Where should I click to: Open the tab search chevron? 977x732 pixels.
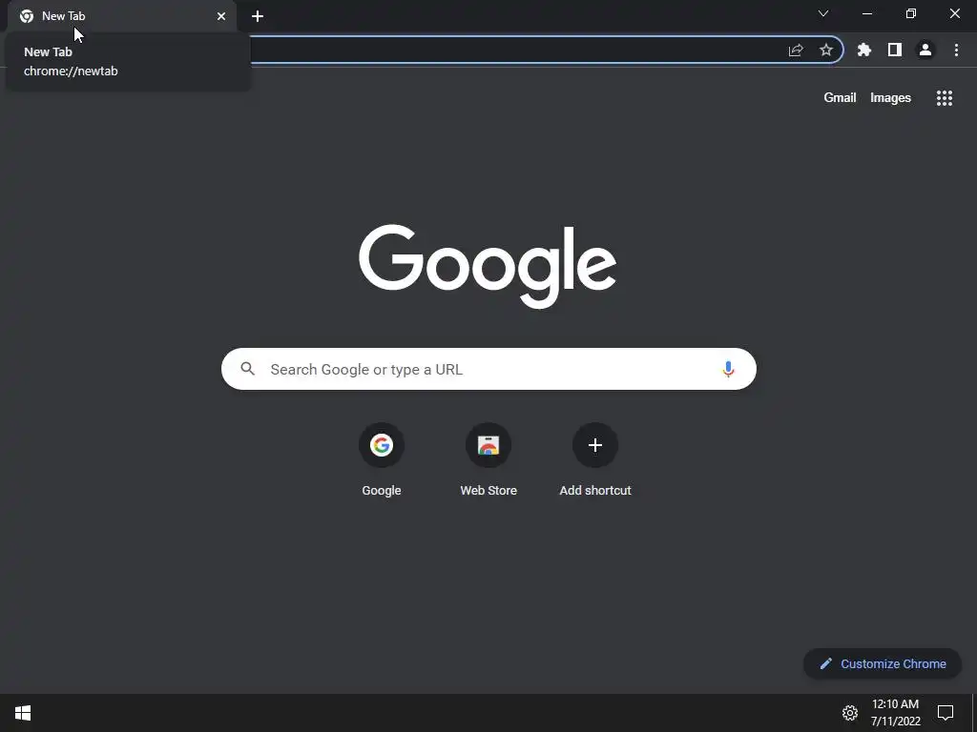pyautogui.click(x=823, y=13)
